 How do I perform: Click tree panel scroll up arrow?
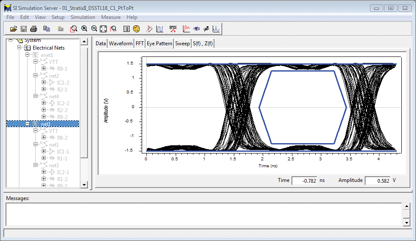point(84,42)
